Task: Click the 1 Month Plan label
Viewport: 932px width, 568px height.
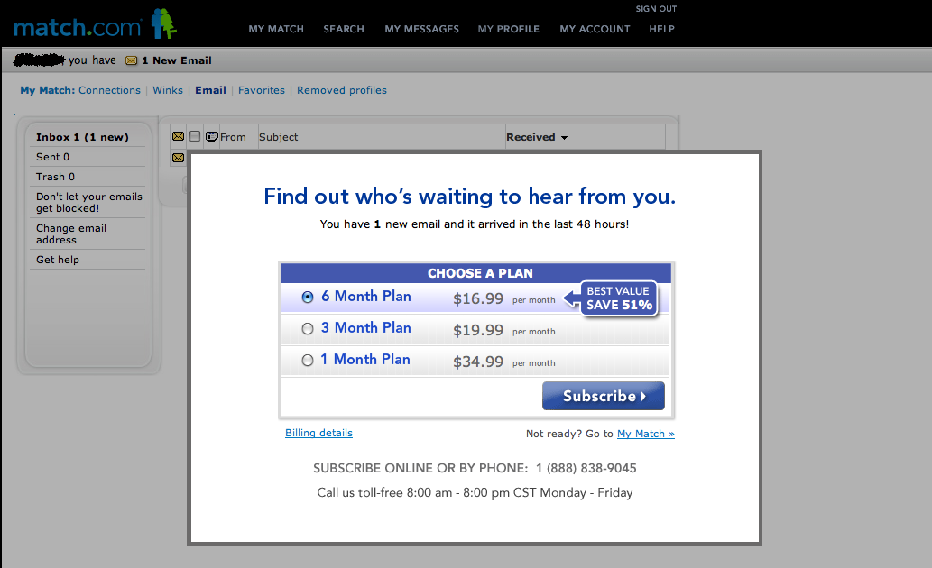Action: pyautogui.click(x=365, y=359)
